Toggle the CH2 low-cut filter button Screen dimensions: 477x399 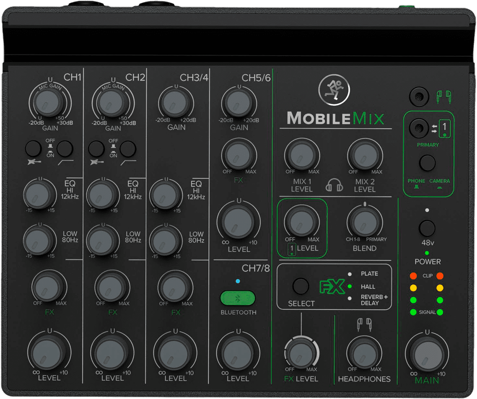[128, 148]
